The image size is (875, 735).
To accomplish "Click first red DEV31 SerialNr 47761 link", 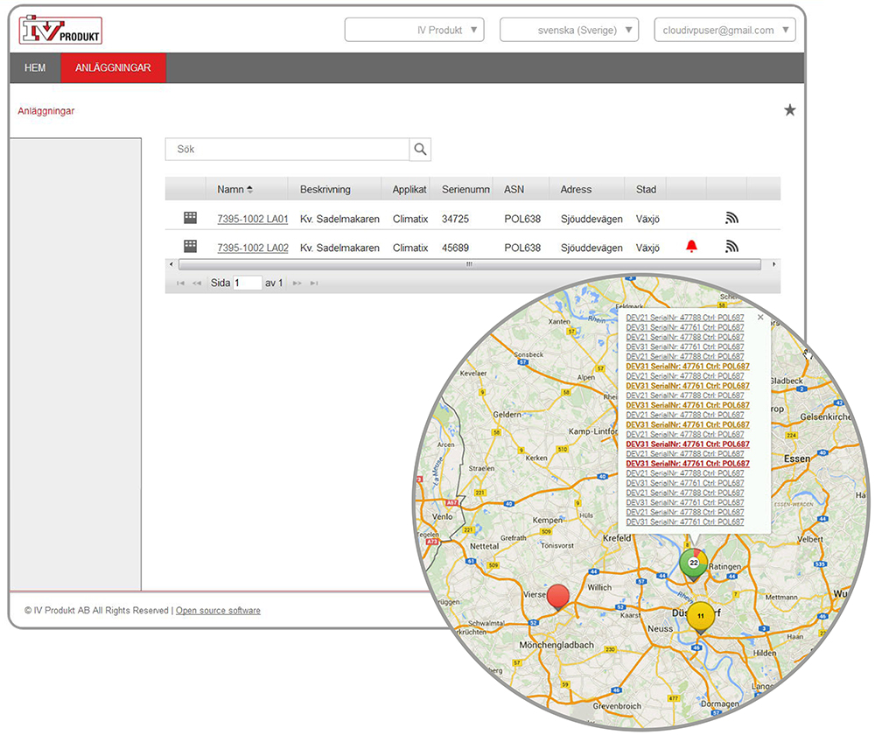I will point(688,444).
